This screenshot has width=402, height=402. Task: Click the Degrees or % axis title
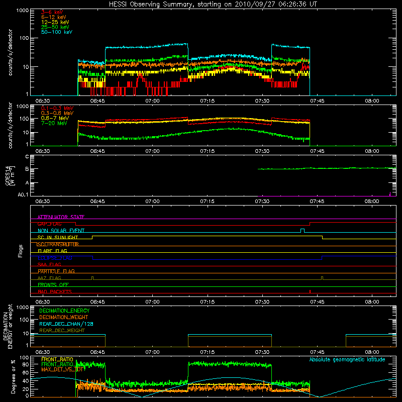[x=13, y=377]
